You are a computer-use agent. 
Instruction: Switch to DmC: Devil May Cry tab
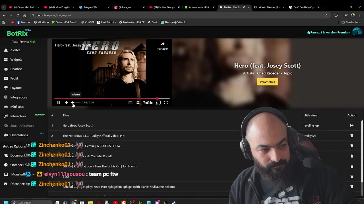(304, 7)
